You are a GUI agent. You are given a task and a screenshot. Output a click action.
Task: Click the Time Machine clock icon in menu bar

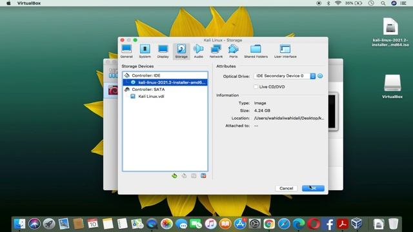371,3
